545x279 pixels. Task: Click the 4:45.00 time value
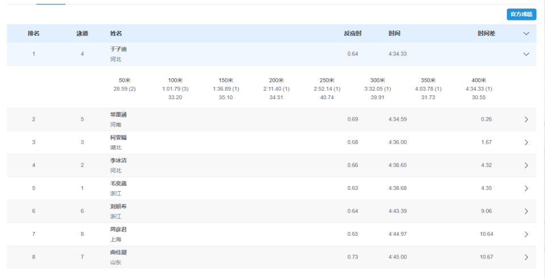click(x=397, y=257)
